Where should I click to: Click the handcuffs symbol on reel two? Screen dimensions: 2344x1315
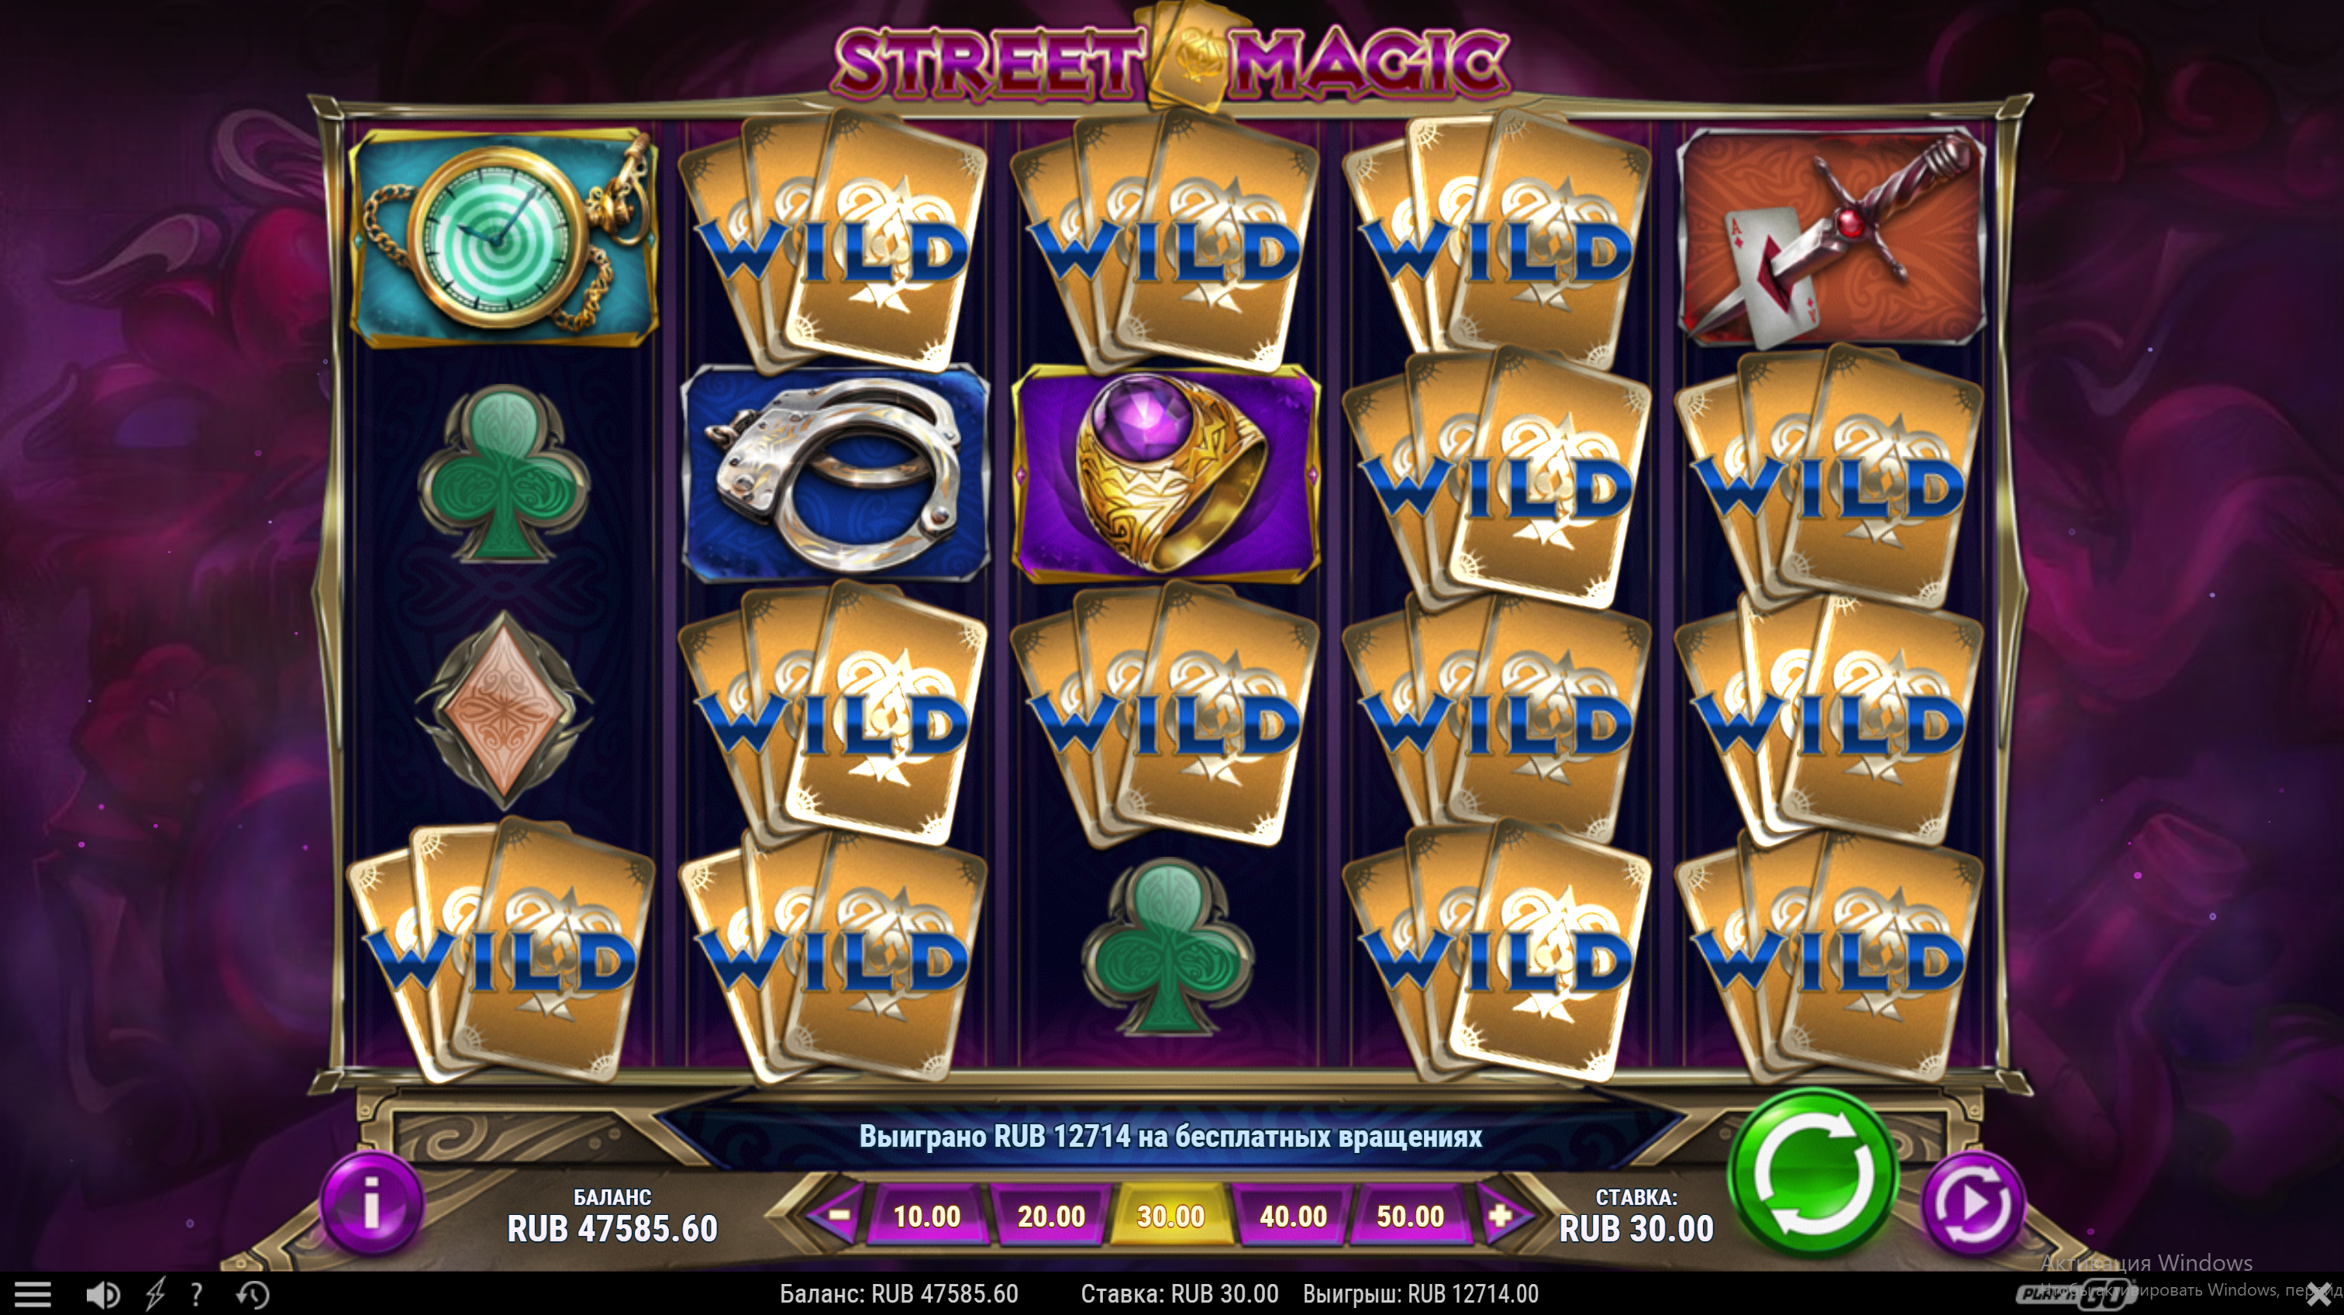(x=836, y=473)
